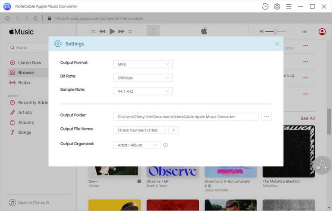Screen dimensions: 332x211
Task: Open more options for the Liu] row
Action: [x=305, y=78]
